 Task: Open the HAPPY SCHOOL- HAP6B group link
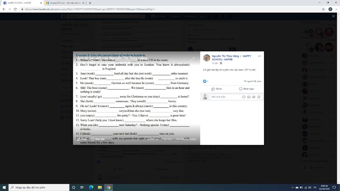point(231,58)
